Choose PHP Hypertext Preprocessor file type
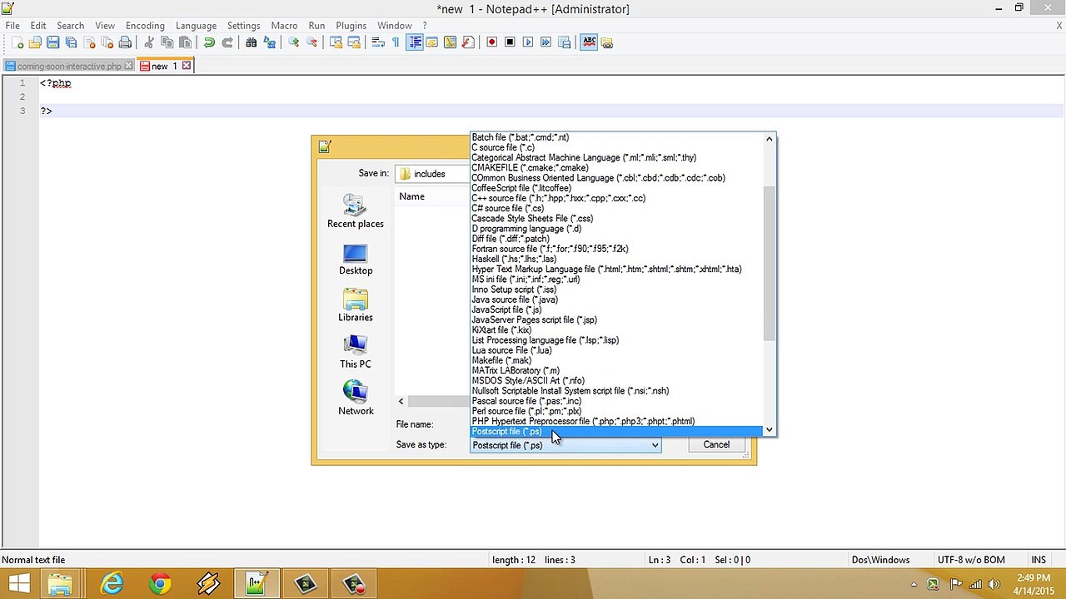 tap(615, 422)
